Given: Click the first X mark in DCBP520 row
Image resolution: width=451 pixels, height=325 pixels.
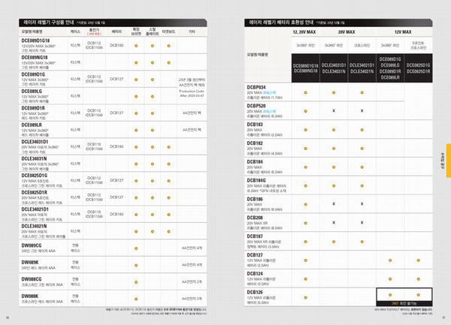Looking at the screenshot, I should point(333,110).
